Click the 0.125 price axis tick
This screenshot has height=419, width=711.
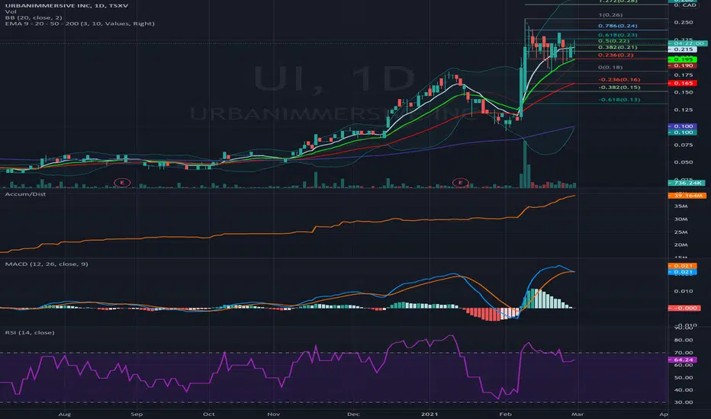tap(684, 110)
